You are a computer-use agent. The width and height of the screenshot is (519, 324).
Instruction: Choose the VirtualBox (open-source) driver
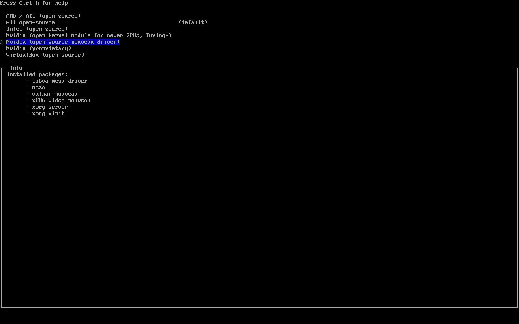[x=45, y=55]
